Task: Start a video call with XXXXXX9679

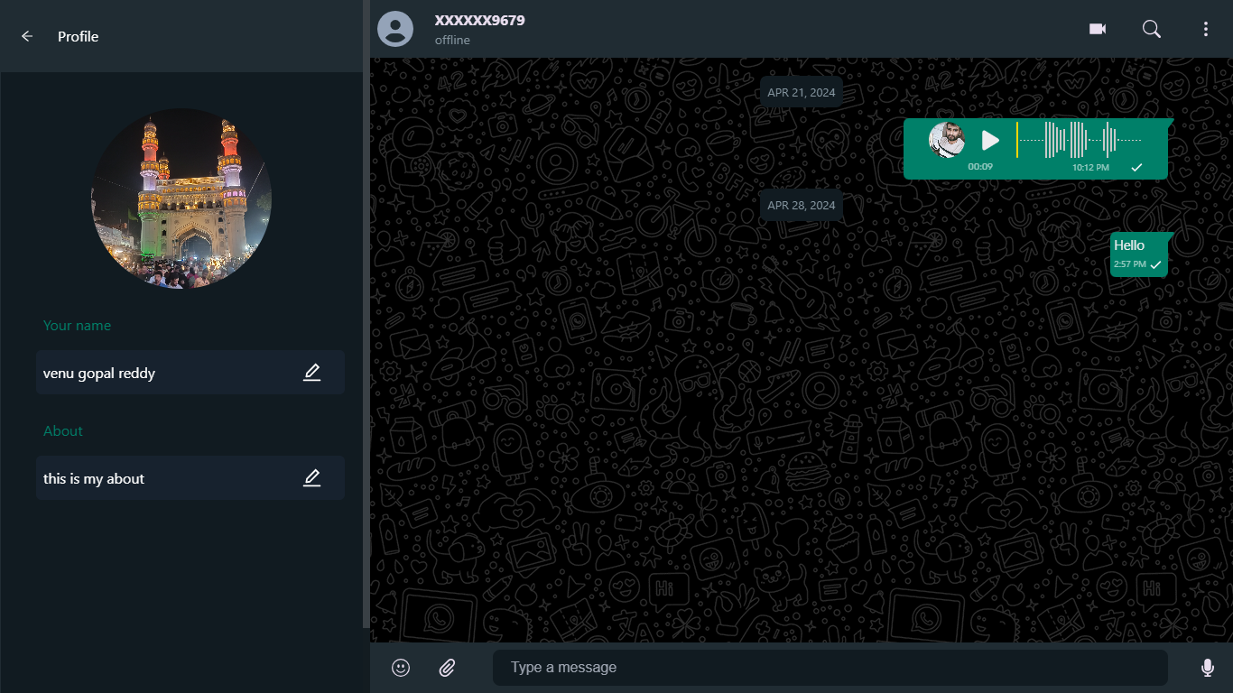Action: point(1097,28)
